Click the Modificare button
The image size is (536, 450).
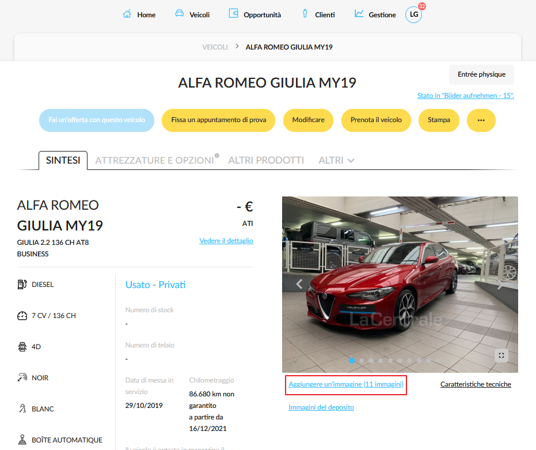coord(309,120)
